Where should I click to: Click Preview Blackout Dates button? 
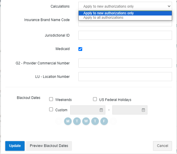click(x=49, y=146)
